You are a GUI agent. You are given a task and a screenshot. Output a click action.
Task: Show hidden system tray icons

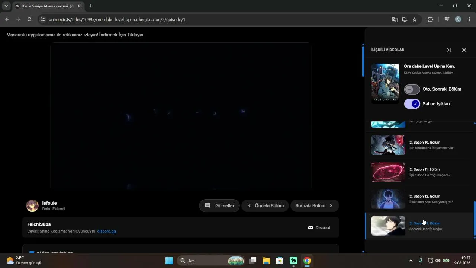411,261
